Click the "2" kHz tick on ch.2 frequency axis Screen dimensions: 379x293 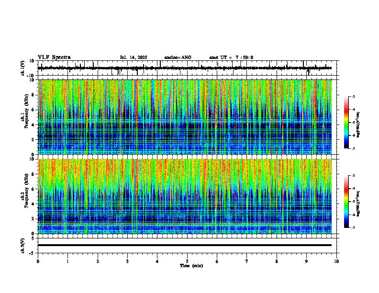(34, 219)
